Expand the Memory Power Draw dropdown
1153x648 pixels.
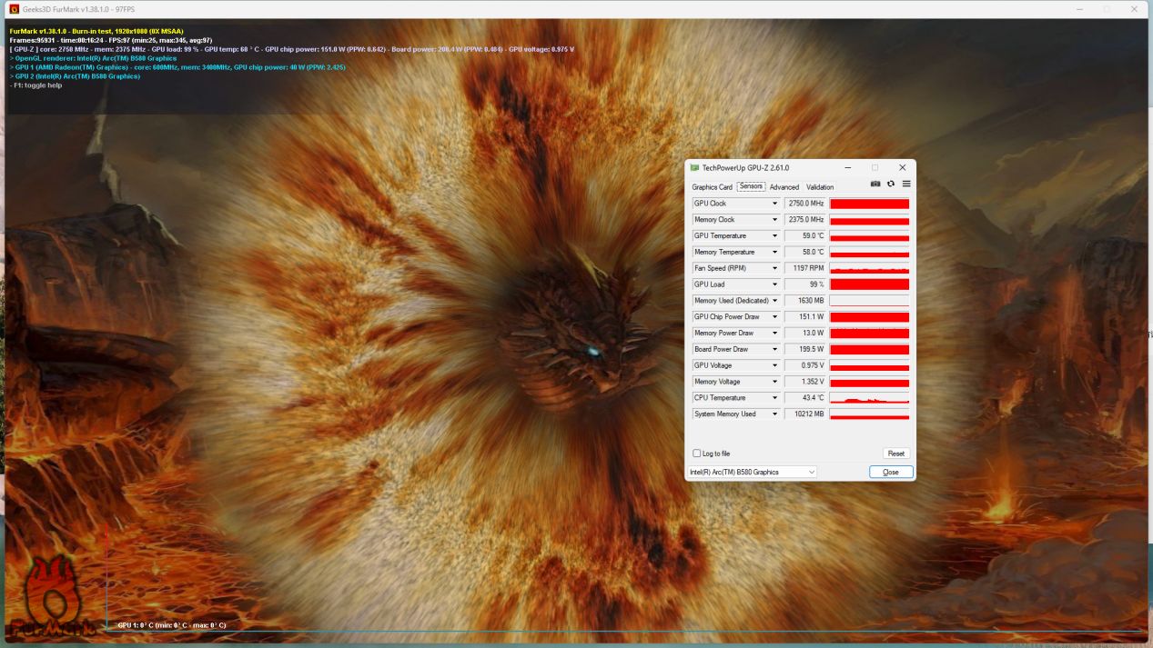[x=775, y=334]
